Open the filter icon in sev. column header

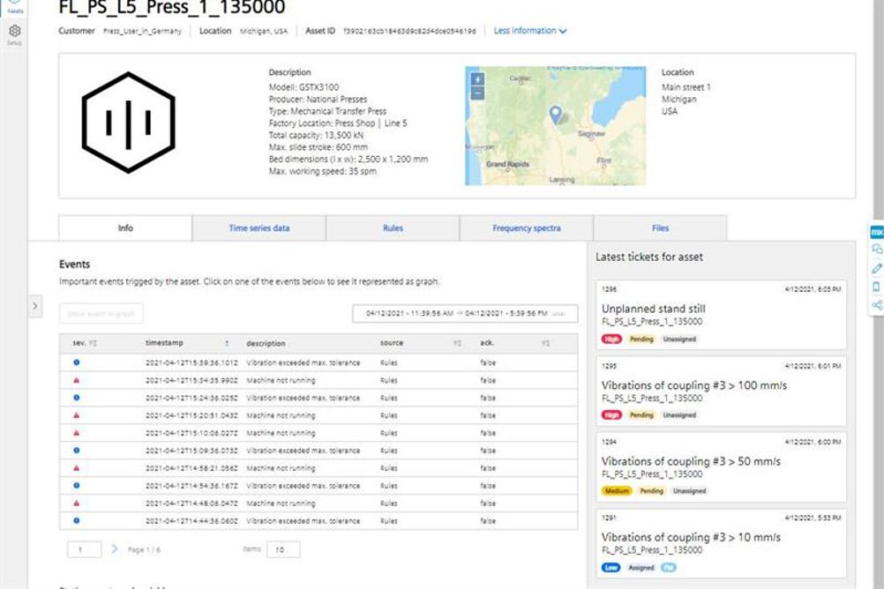[x=93, y=343]
